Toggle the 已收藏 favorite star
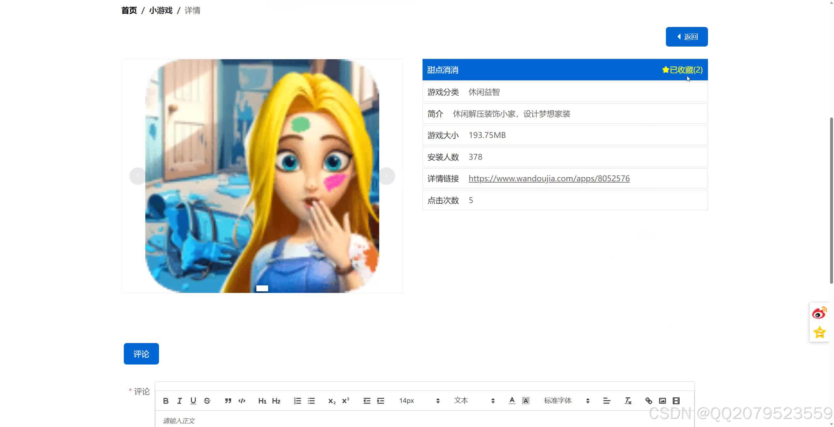 point(683,70)
